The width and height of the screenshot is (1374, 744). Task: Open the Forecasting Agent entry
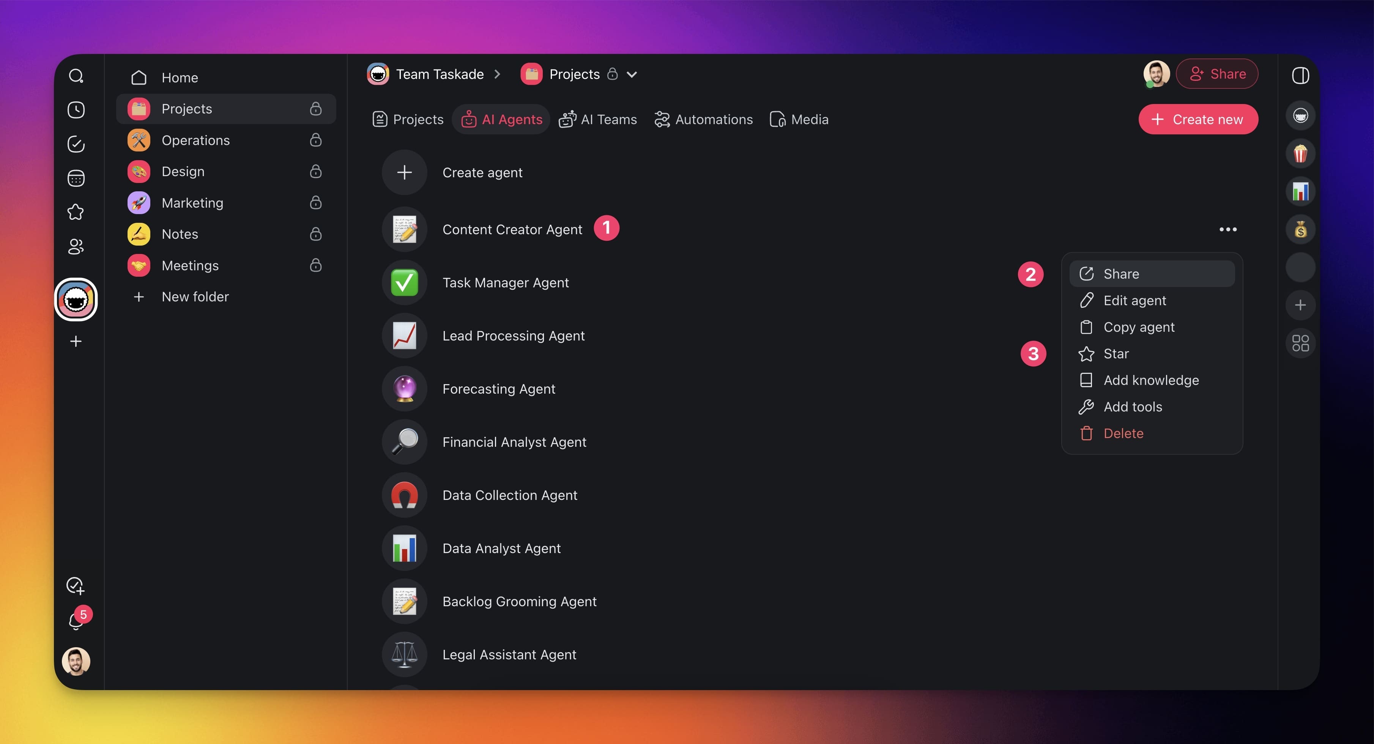click(498, 389)
